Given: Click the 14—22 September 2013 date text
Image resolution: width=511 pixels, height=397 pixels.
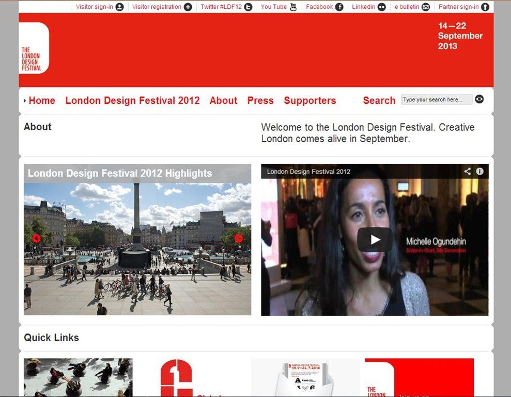Looking at the screenshot, I should pyautogui.click(x=460, y=36).
